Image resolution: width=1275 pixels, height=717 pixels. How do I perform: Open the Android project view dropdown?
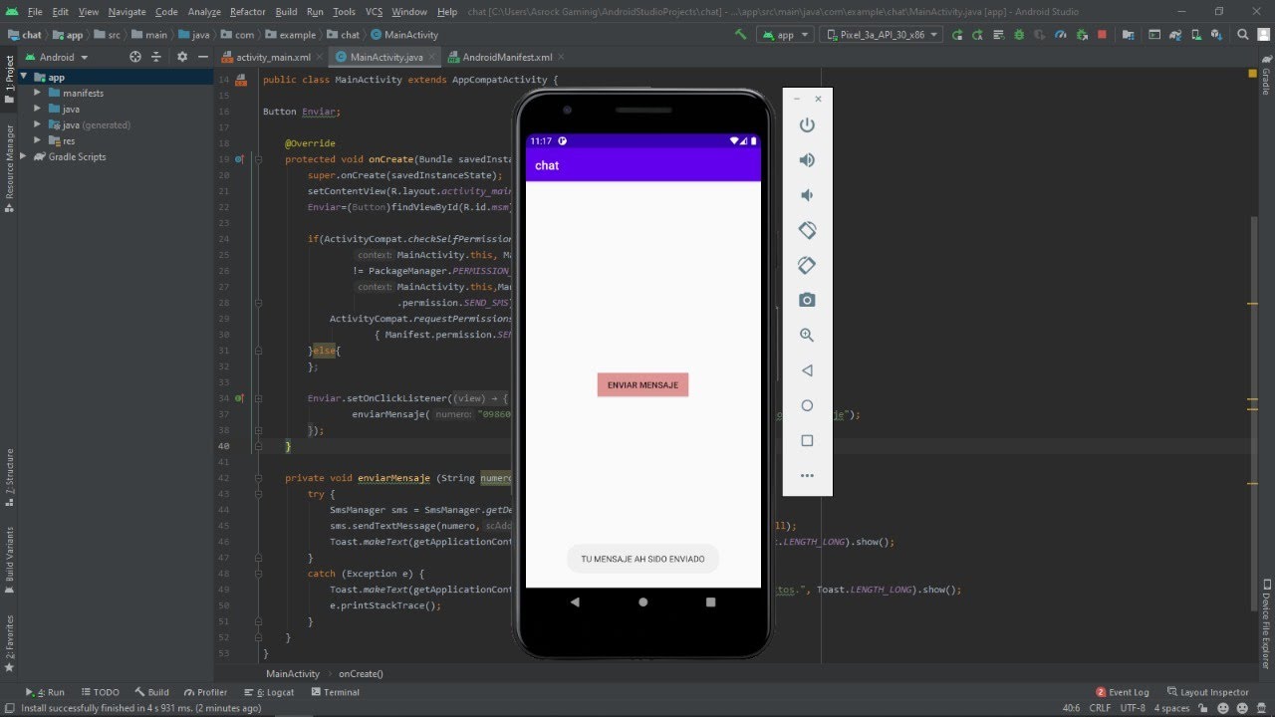58,57
